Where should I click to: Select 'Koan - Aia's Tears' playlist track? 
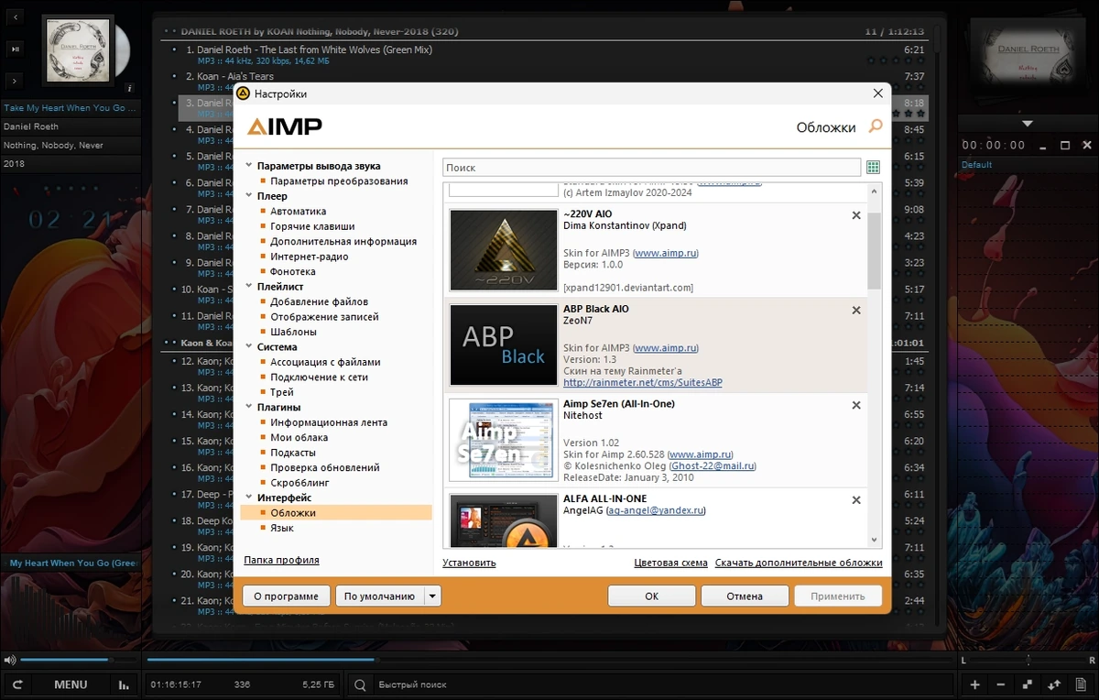click(x=235, y=76)
